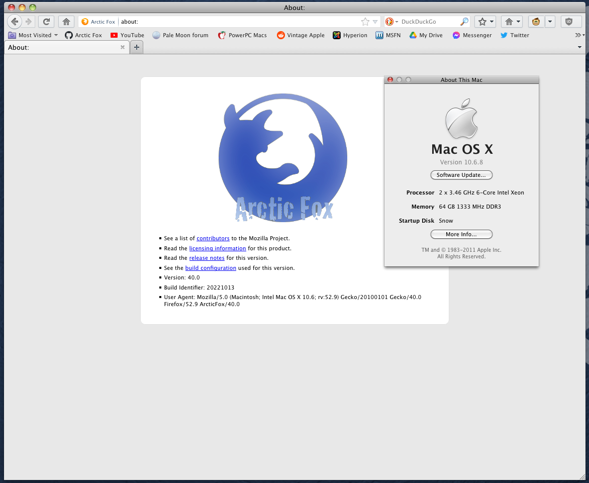This screenshot has height=483, width=589.
Task: Bookmark this page with the address bar star
Action: pos(365,22)
